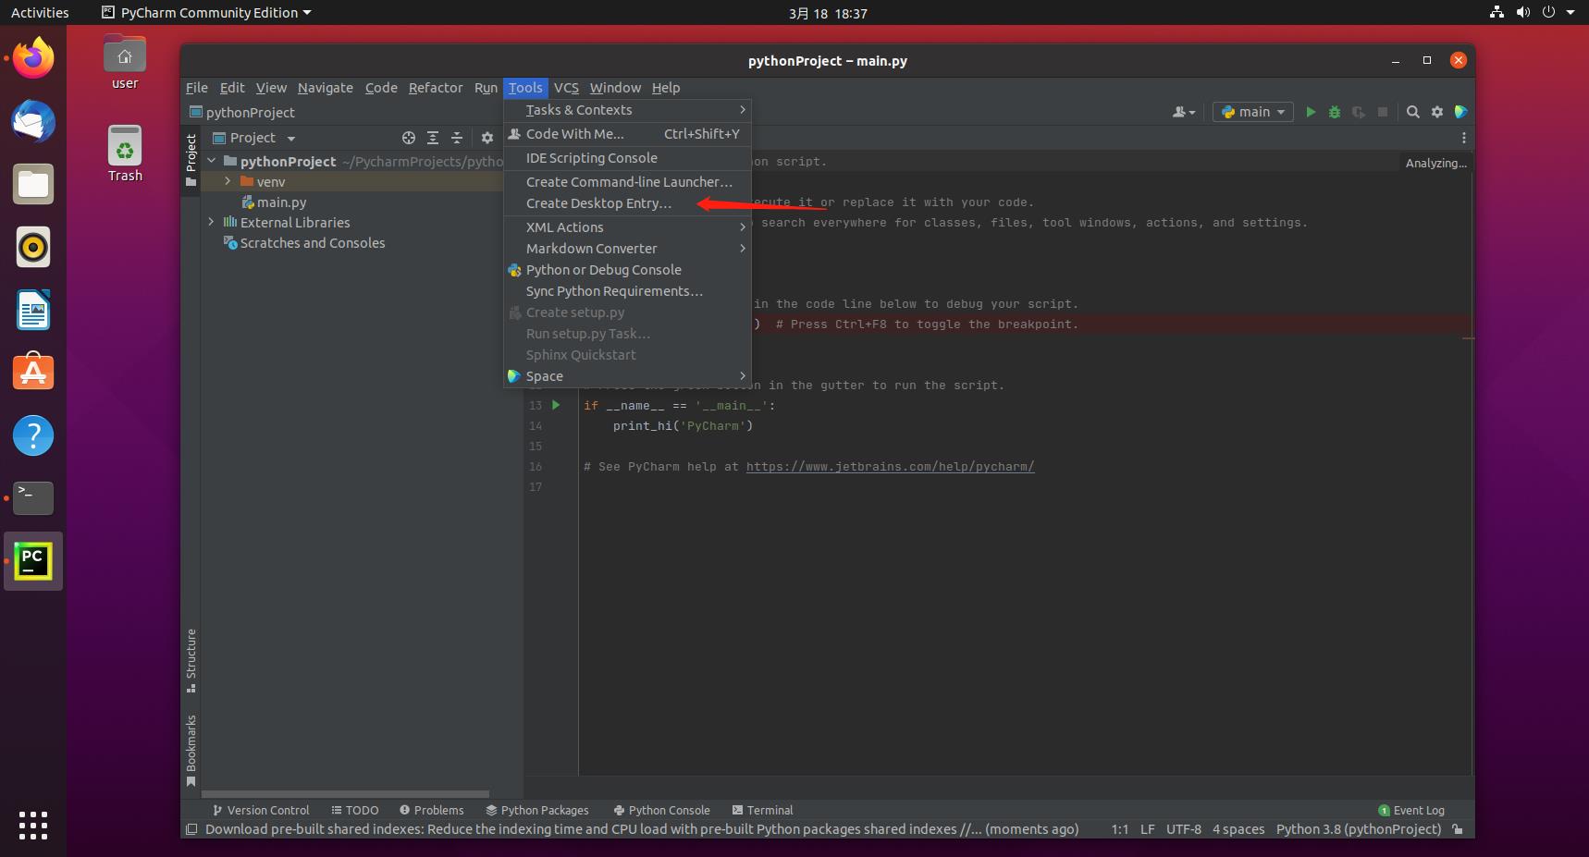Open Ubuntu Software from the dock
The image size is (1589, 857).
pyautogui.click(x=33, y=373)
